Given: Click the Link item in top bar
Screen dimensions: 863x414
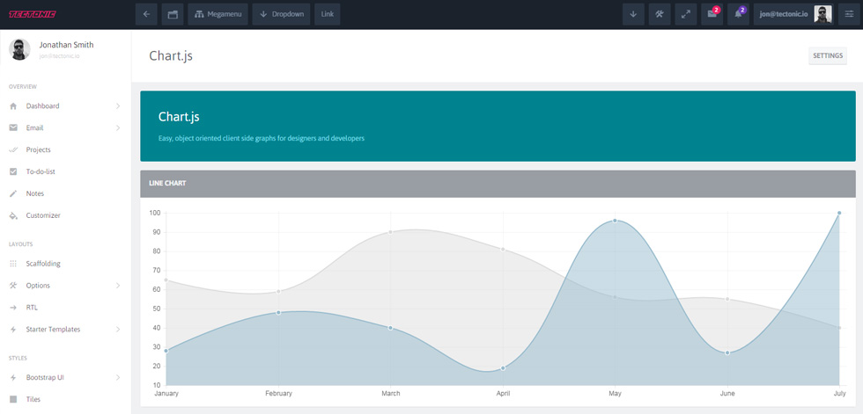Looking at the screenshot, I should coord(328,14).
